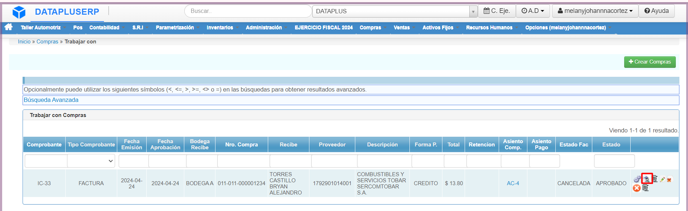Click DATAPLUSERP title link
Screen dimensions: 688x211
point(67,12)
